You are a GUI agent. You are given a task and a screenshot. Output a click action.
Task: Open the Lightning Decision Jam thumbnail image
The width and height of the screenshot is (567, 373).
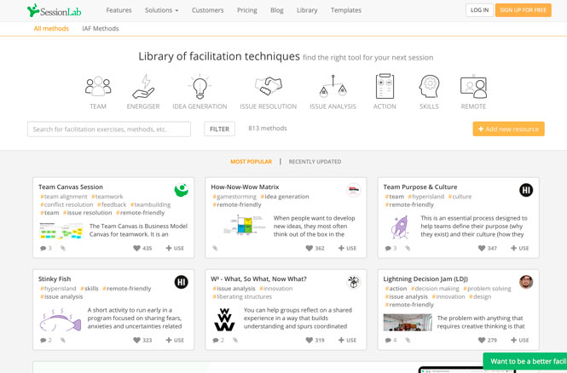pos(407,321)
